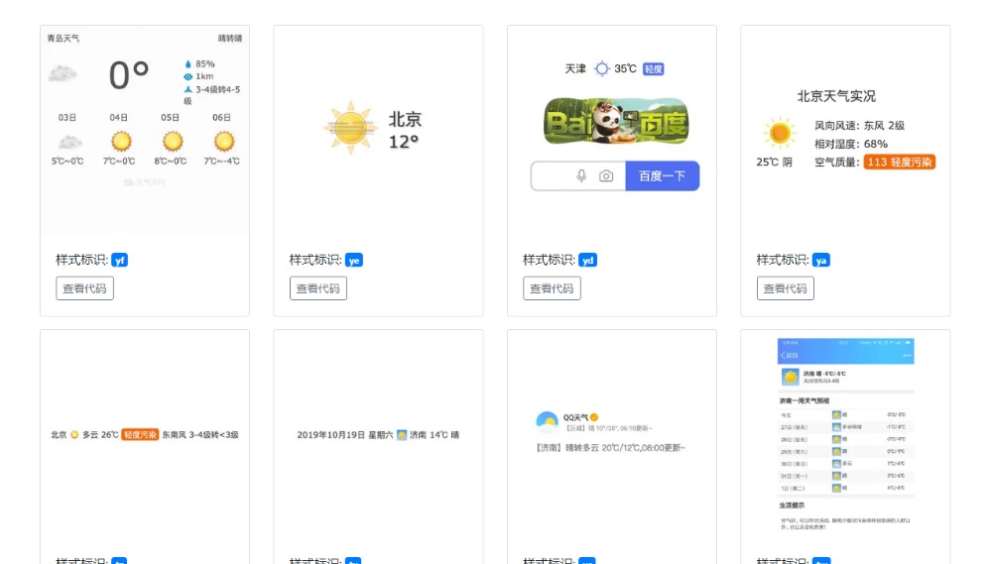Click the sun icon beside 天津 35℃
992x564 pixels.
[602, 69]
